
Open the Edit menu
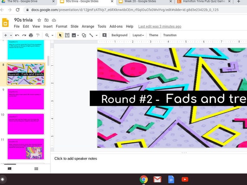point(26,26)
